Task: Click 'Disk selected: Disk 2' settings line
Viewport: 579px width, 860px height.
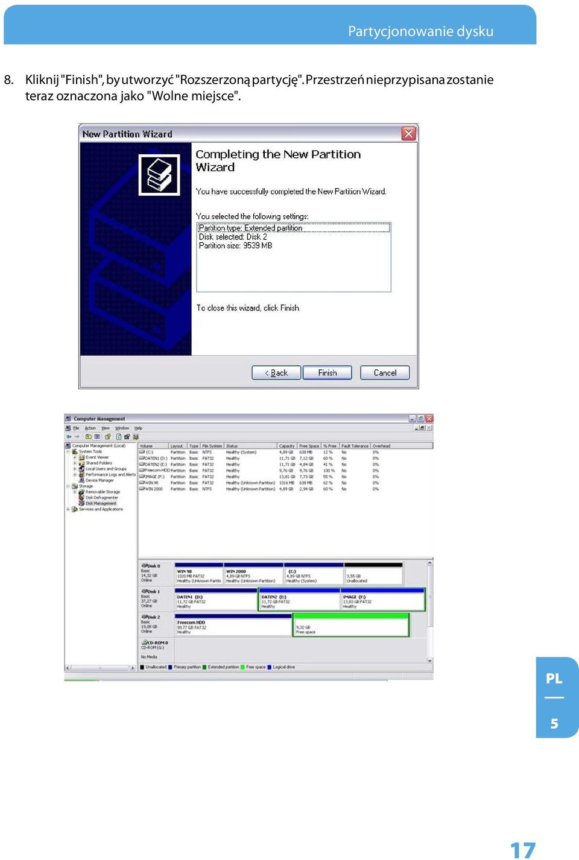Action: pos(233,237)
